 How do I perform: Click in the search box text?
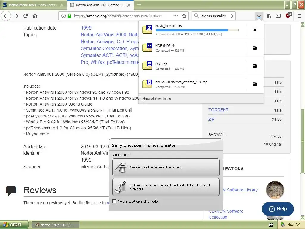pos(213,16)
